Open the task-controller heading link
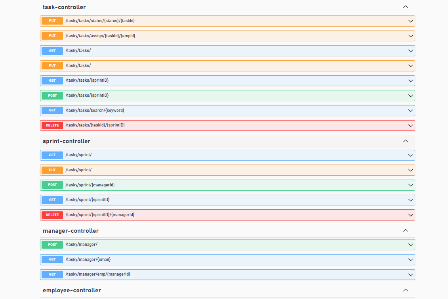 pyautogui.click(x=64, y=7)
